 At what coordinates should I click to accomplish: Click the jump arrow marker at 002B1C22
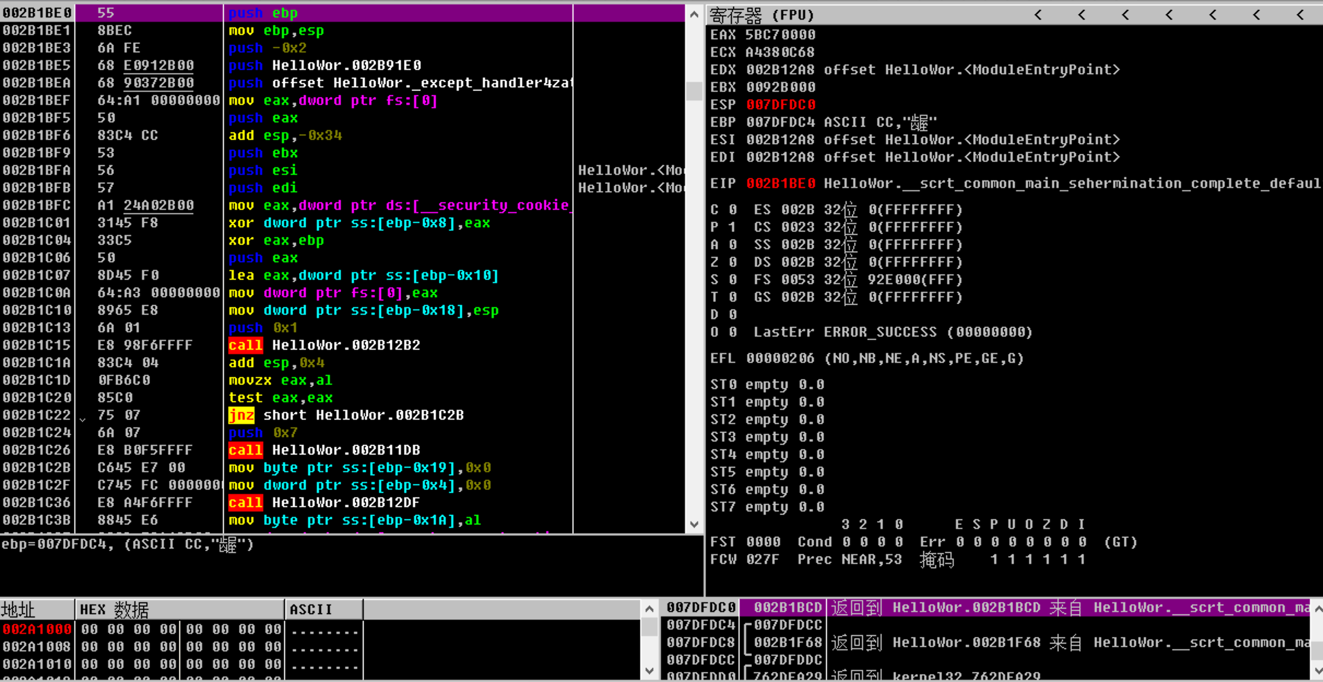[x=82, y=419]
